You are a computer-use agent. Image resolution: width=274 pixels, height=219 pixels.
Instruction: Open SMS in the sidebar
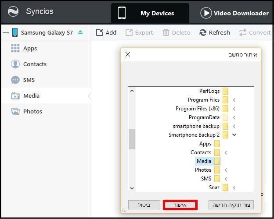[x=46, y=80]
